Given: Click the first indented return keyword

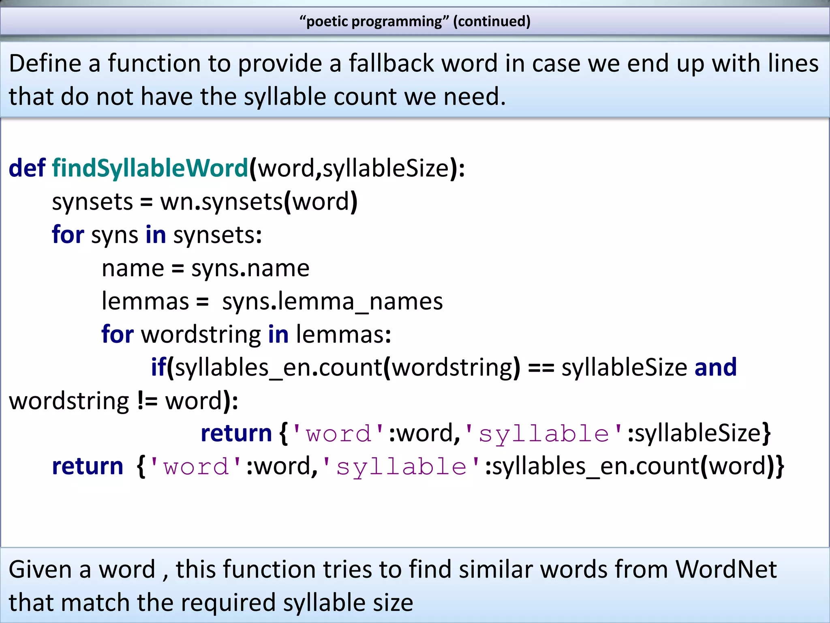Looking at the screenshot, I should coord(236,433).
